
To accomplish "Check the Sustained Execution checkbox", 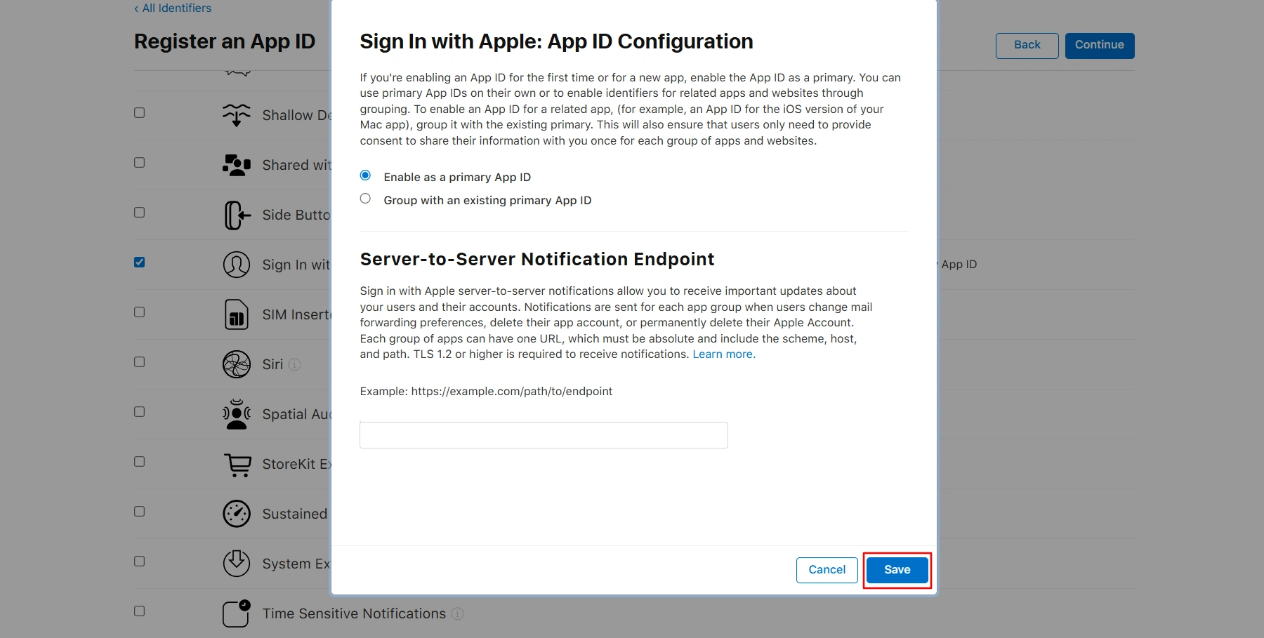I will pos(140,512).
